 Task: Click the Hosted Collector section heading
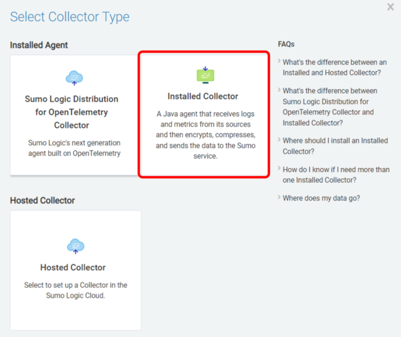tap(43, 200)
